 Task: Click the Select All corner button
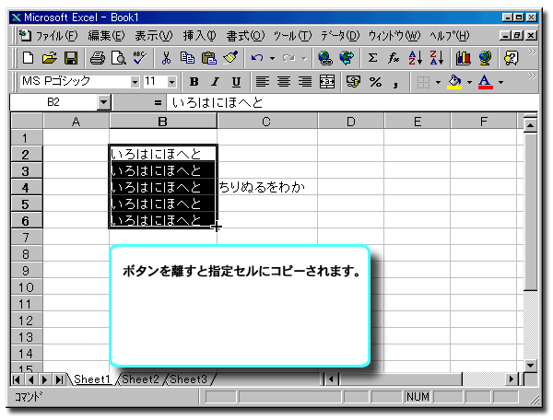tap(27, 121)
